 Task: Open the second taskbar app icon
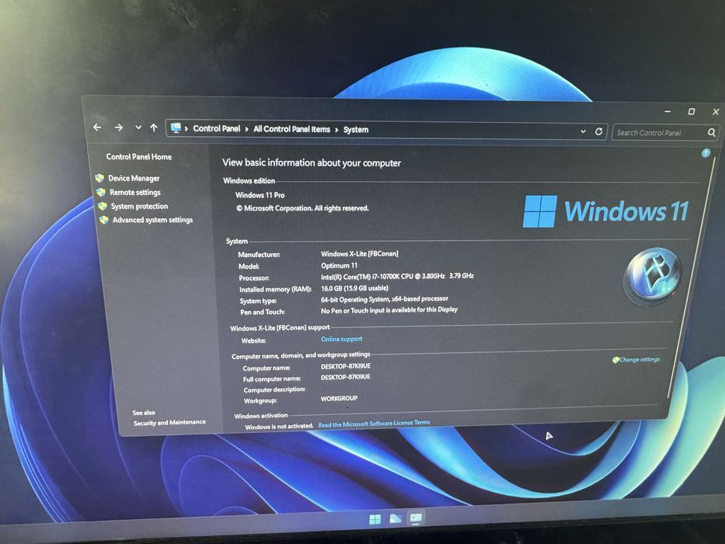[x=396, y=518]
